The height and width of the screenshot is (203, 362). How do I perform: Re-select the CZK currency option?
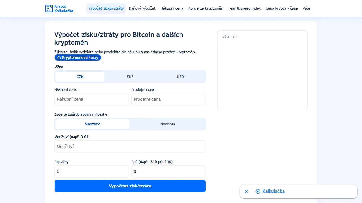(80, 76)
